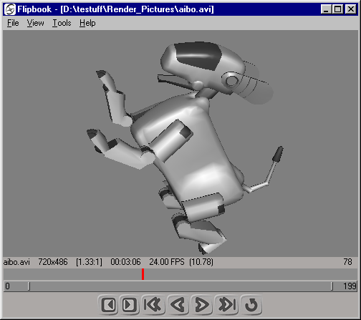Image resolution: width=361 pixels, height=320 pixels.
Task: Open the Tools menu
Action: (x=62, y=23)
